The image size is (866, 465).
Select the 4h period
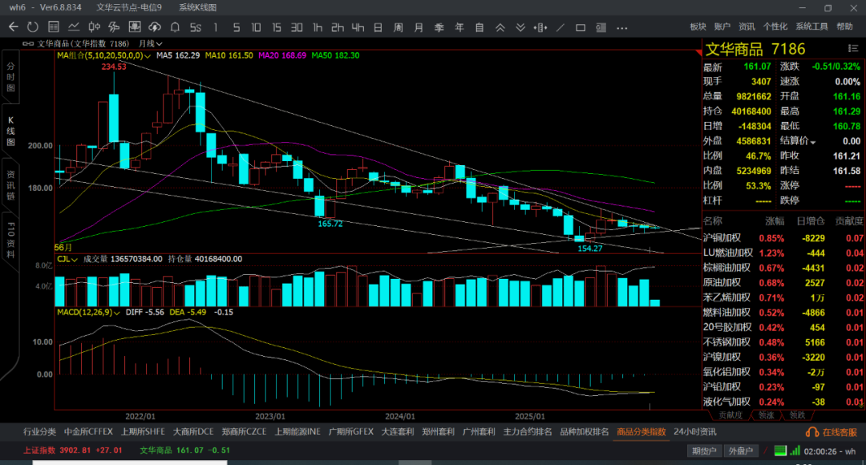358,27
